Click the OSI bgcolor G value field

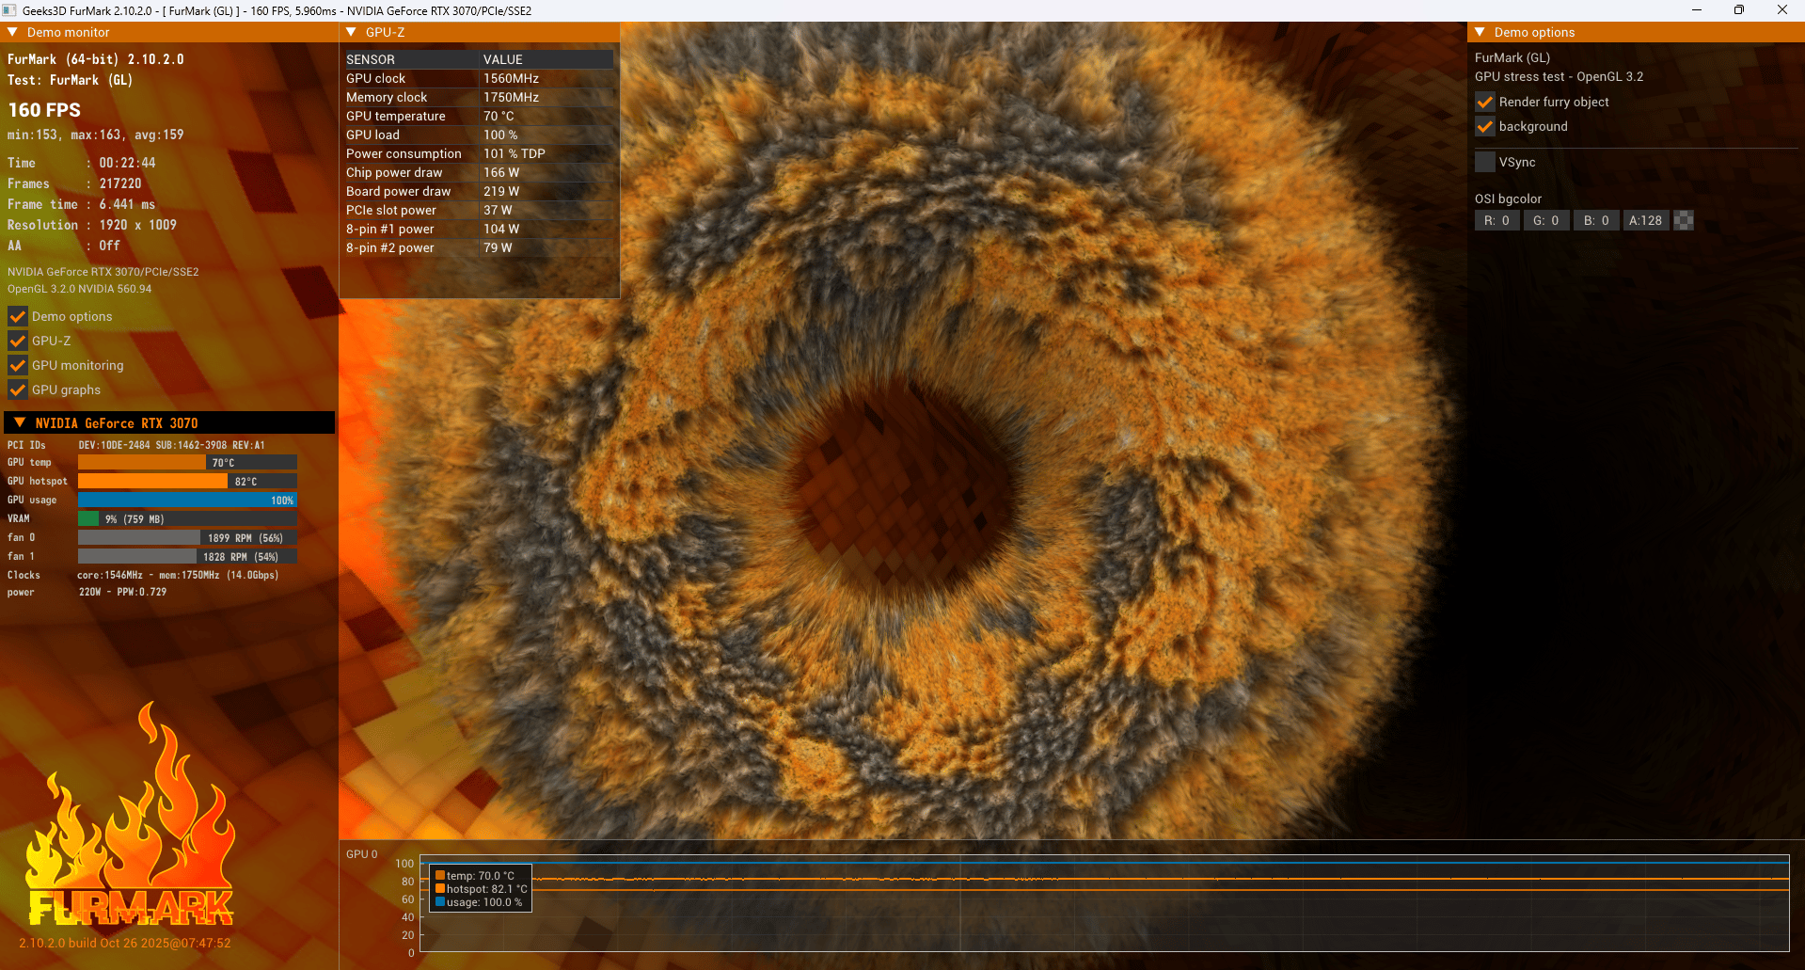[1546, 220]
